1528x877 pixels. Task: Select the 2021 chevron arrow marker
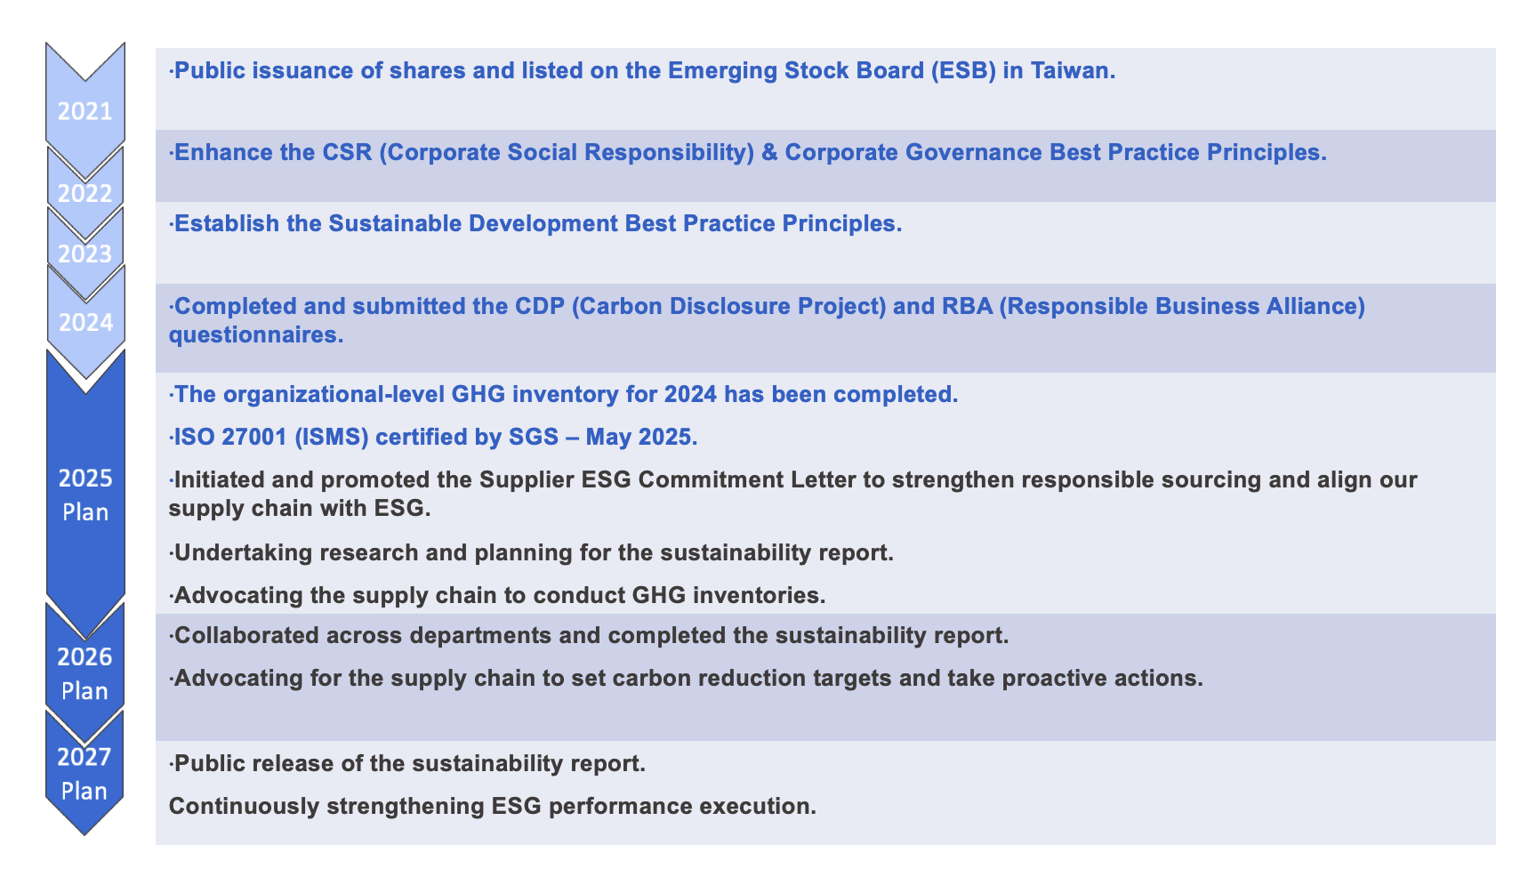84,111
